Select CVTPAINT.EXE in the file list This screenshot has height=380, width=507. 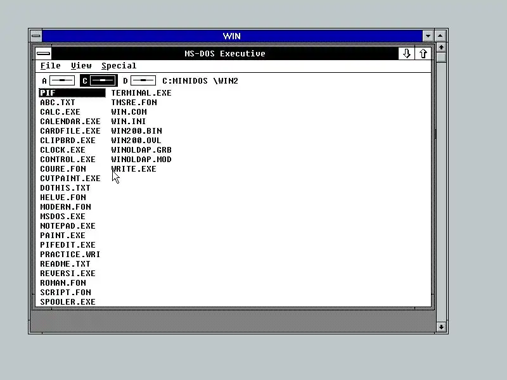coord(70,179)
